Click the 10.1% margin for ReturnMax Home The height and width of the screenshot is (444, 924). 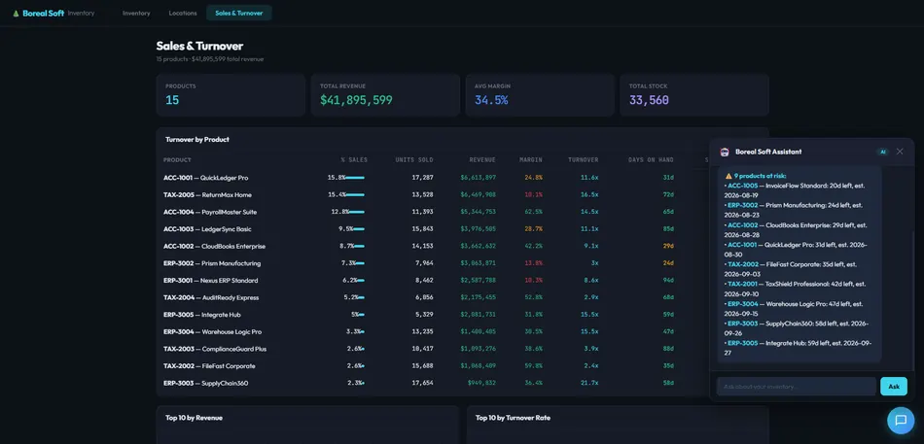533,194
